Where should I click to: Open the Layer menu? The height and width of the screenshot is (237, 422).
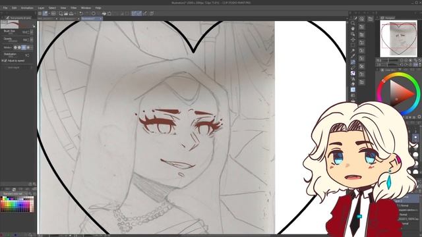click(41, 8)
